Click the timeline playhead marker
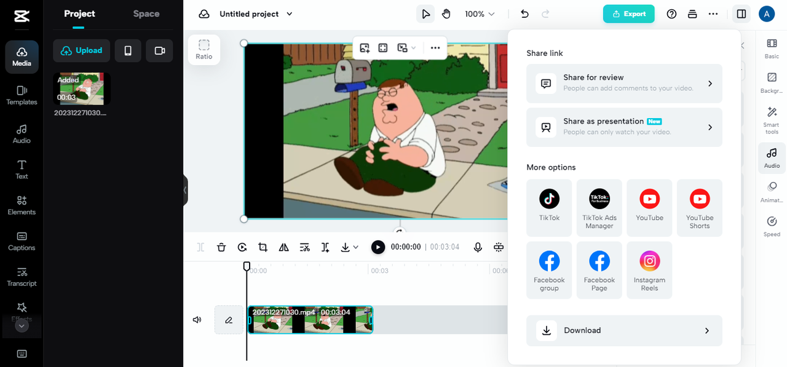This screenshot has height=367, width=787. pos(247,266)
